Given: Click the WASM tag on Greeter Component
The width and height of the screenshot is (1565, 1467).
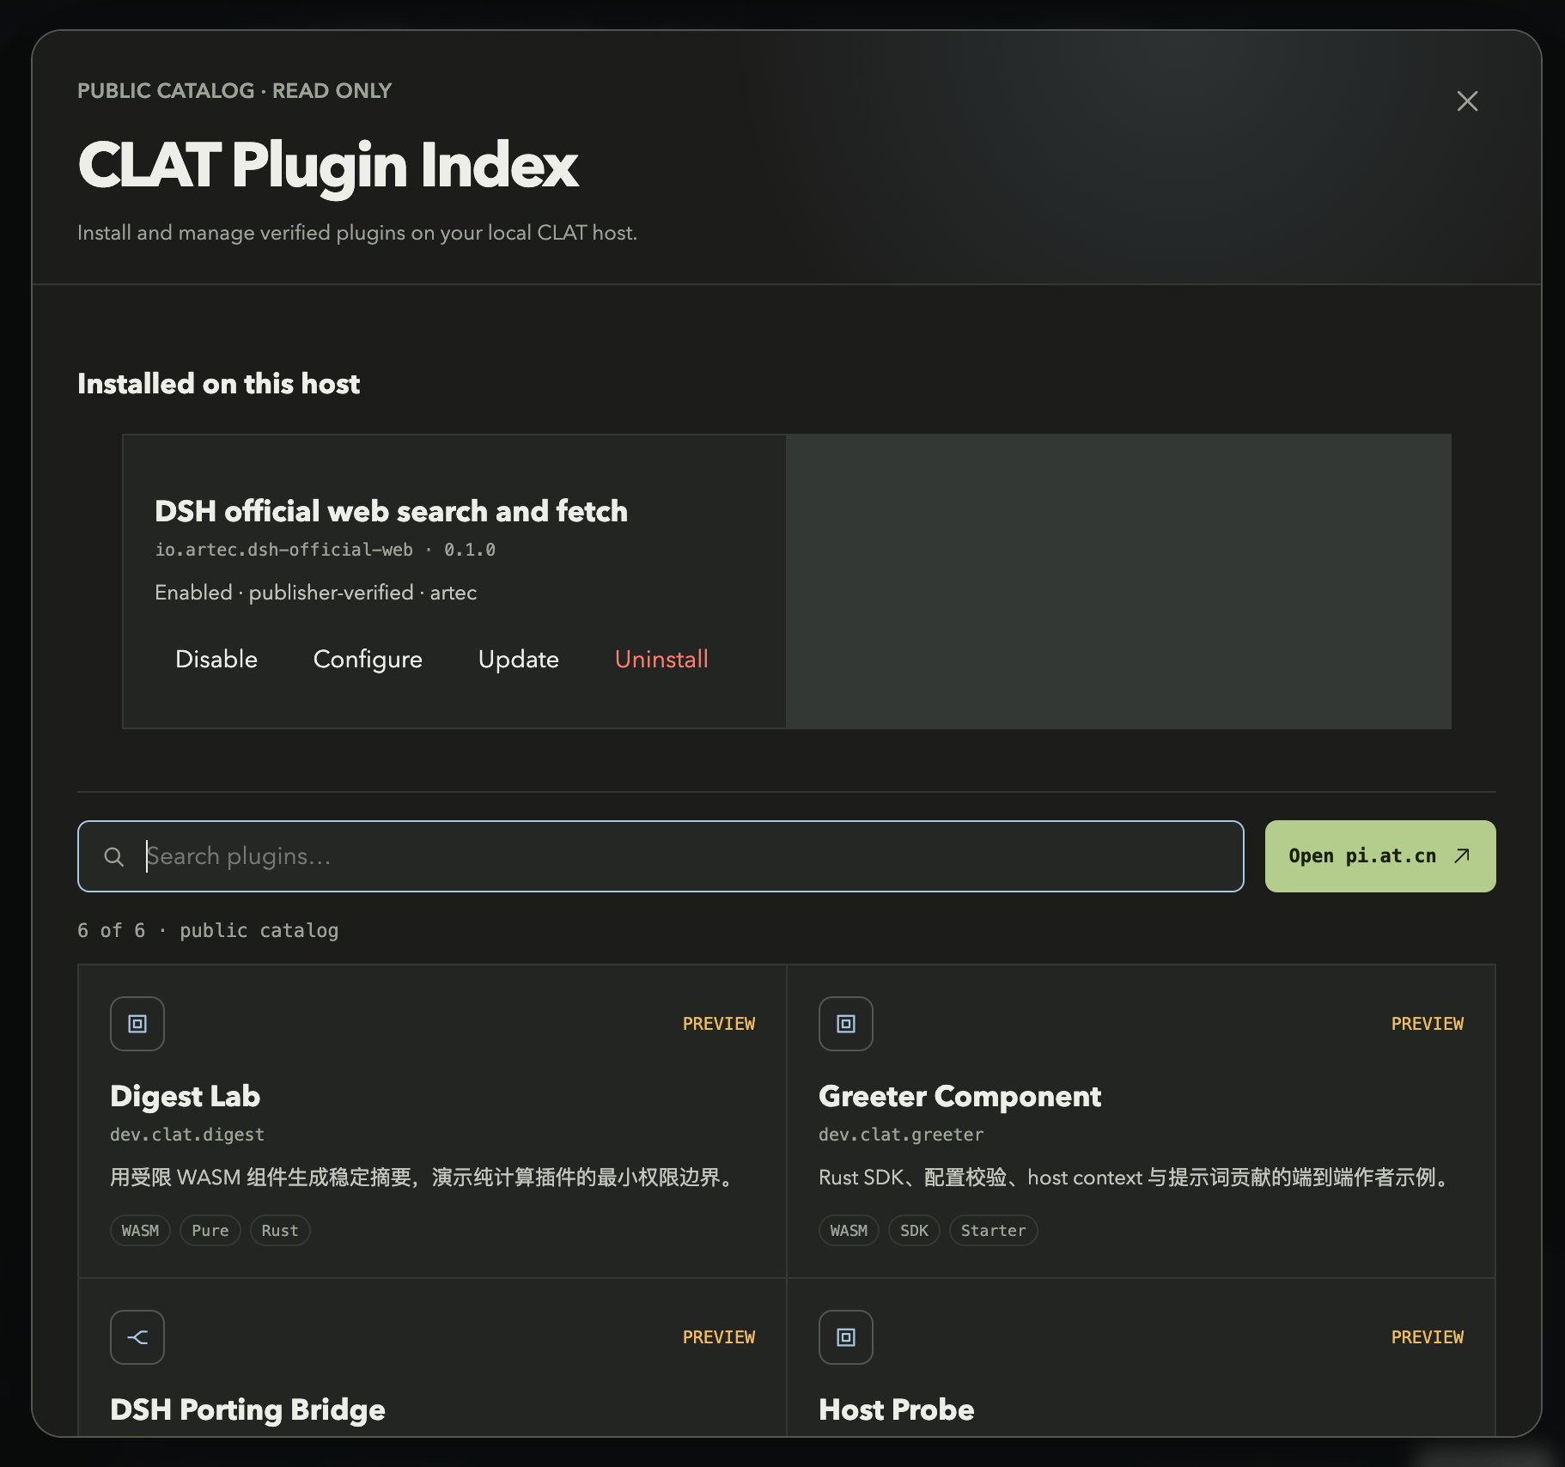Looking at the screenshot, I should 849,1230.
